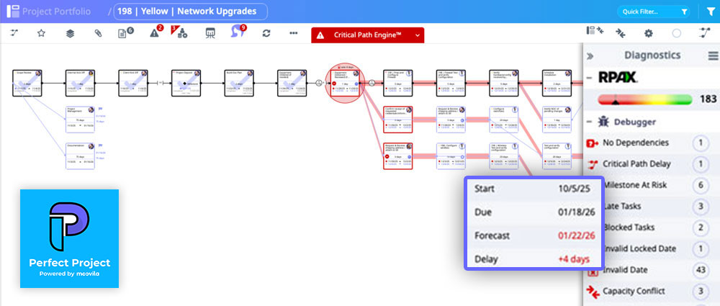
Task: Open the AI assistant icon with badge 9
Action: click(x=238, y=32)
